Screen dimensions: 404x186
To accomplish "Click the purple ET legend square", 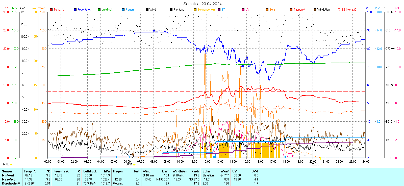I will pos(219,10).
